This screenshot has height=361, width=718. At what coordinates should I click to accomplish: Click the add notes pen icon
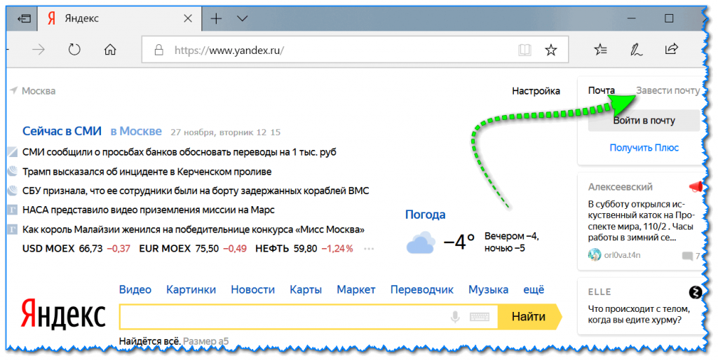click(x=636, y=49)
